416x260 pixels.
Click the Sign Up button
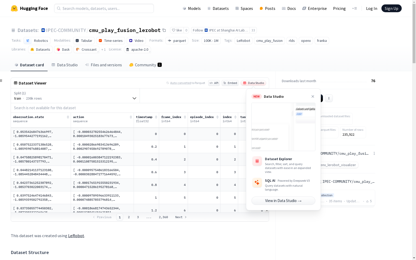tap(392, 8)
